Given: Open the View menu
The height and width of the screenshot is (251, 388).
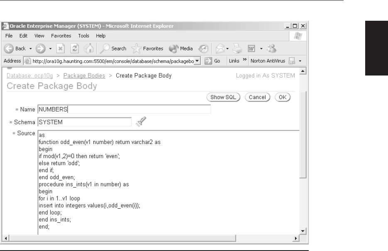Looking at the screenshot, I should click(x=39, y=36).
